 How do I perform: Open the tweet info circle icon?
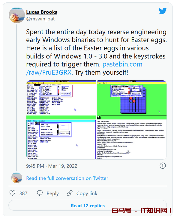click(x=163, y=166)
